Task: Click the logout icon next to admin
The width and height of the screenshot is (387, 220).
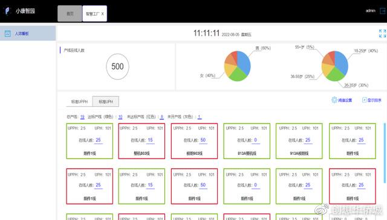Action: 383,11
